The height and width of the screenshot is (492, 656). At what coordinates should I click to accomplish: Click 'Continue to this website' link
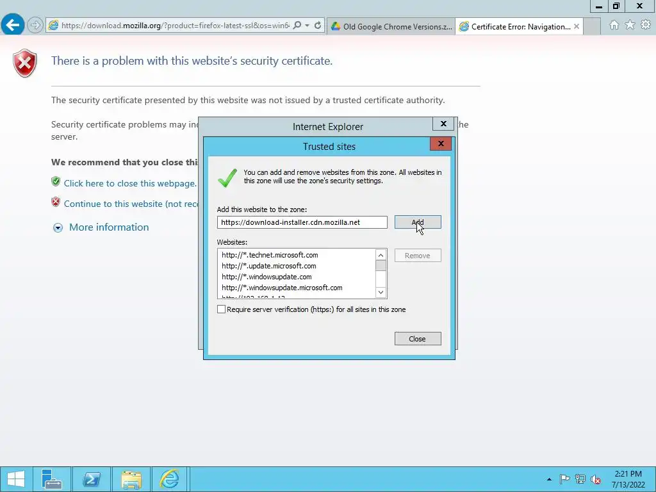click(131, 204)
